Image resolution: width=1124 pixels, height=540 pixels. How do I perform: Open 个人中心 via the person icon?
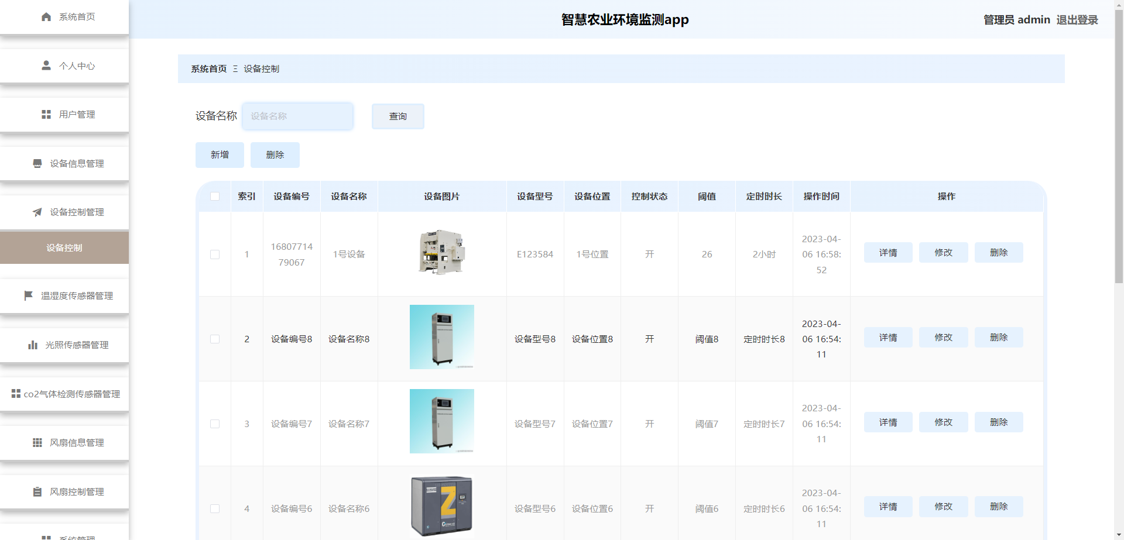click(x=45, y=66)
